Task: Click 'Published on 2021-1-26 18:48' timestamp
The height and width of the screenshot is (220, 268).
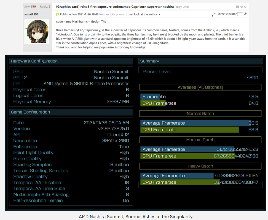Action: [79, 15]
